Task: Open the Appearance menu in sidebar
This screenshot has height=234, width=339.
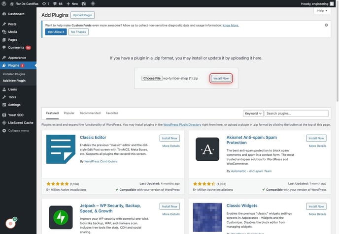Action: (x=17, y=58)
